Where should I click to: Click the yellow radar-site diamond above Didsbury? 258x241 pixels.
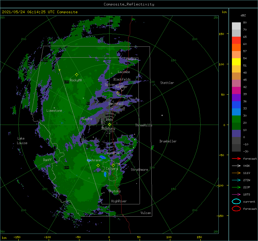(x=110, y=125)
